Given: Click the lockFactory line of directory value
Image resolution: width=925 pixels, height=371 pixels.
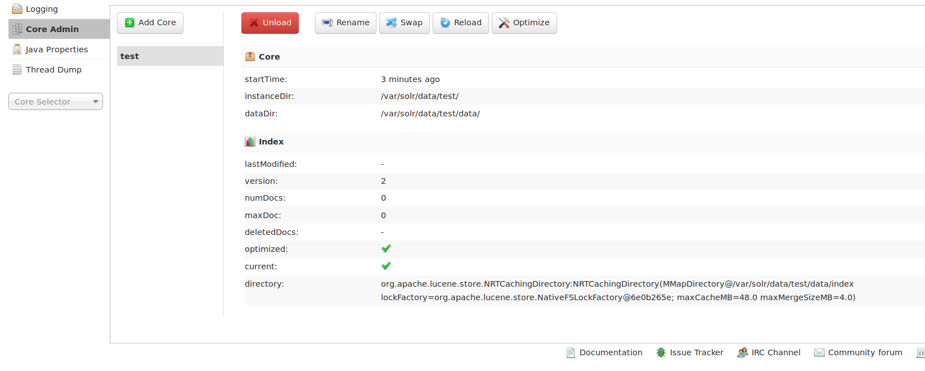Looking at the screenshot, I should pos(618,297).
